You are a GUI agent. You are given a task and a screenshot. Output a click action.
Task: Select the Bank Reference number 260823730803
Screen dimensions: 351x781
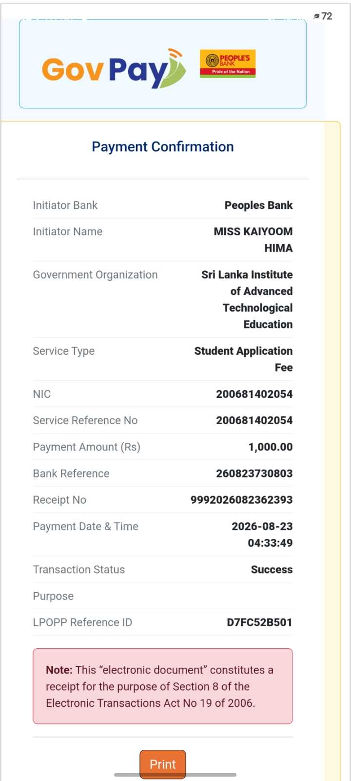pos(254,473)
